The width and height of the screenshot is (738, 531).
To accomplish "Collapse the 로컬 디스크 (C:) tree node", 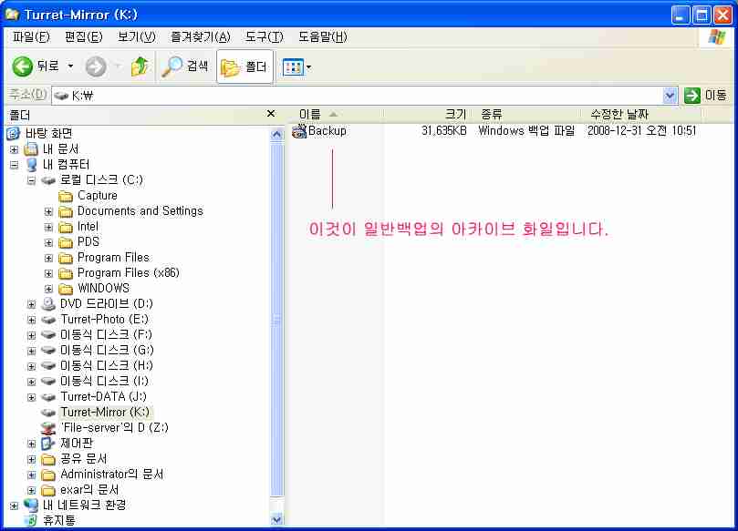I will (x=31, y=180).
